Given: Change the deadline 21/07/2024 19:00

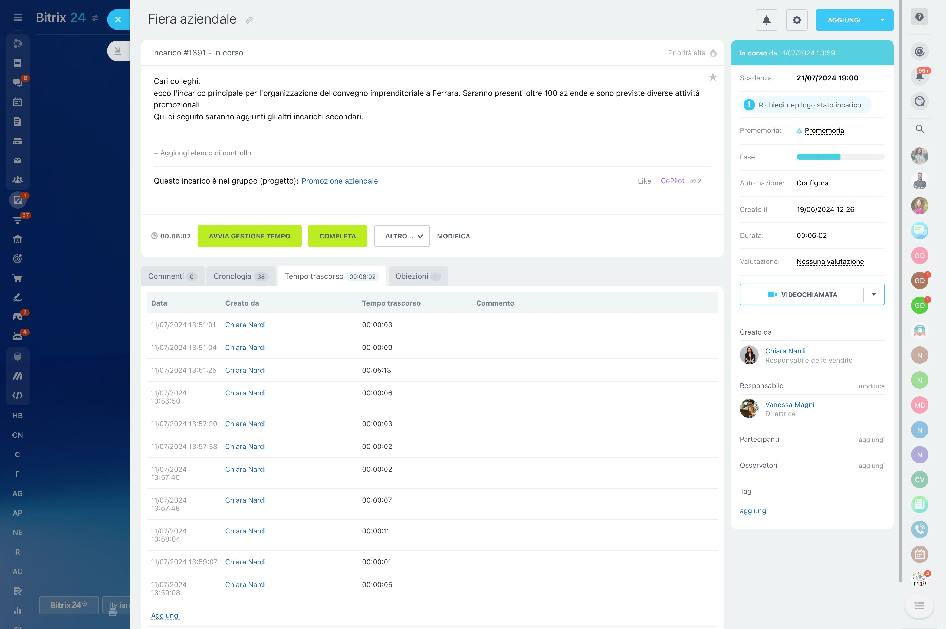Looking at the screenshot, I should click(827, 78).
